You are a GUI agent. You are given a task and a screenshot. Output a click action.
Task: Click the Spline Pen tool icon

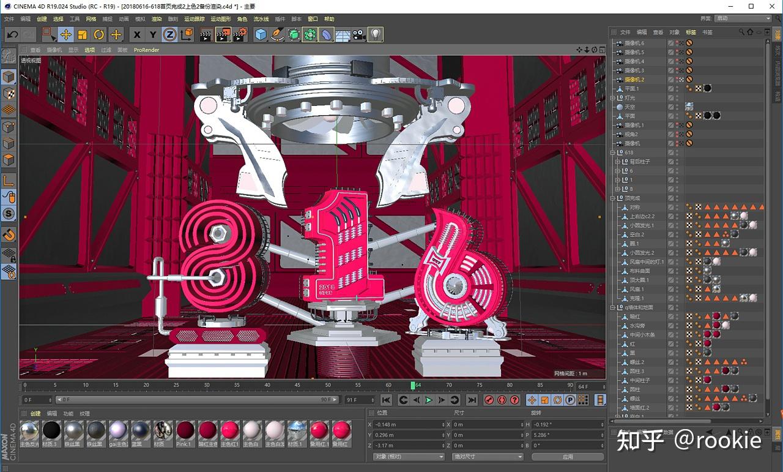click(x=278, y=35)
